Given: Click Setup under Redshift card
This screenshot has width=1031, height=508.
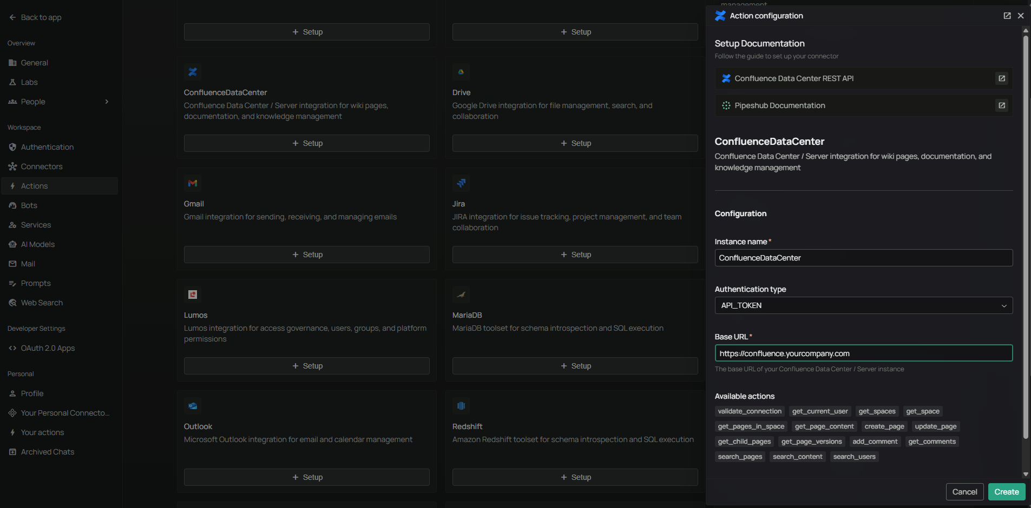Looking at the screenshot, I should 575,477.
